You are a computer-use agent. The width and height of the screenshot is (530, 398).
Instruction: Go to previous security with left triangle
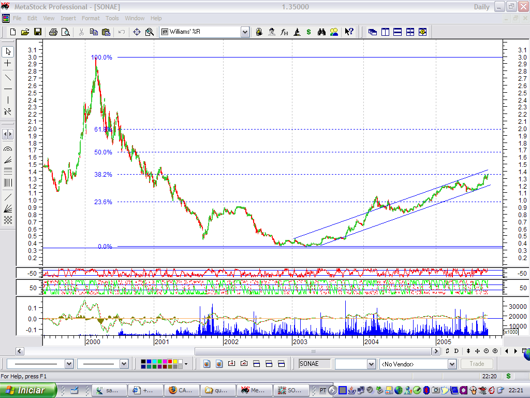click(506, 351)
